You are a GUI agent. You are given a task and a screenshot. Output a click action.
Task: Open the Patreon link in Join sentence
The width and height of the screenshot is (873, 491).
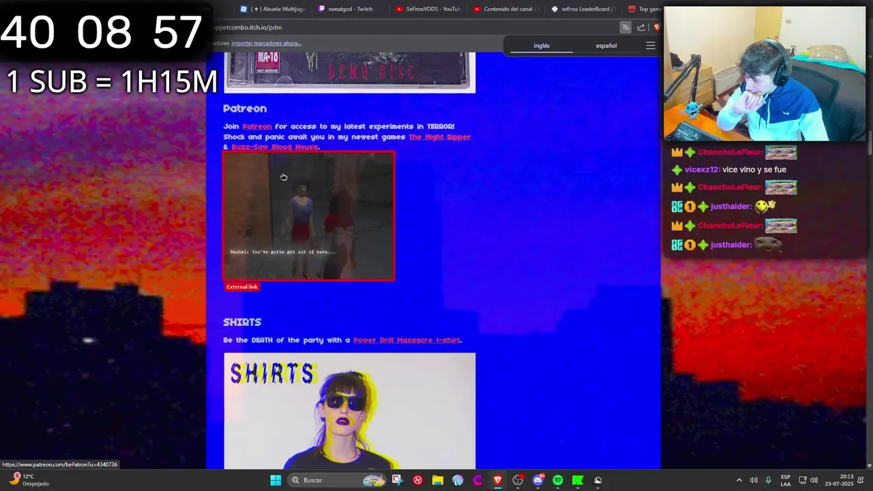(x=256, y=127)
